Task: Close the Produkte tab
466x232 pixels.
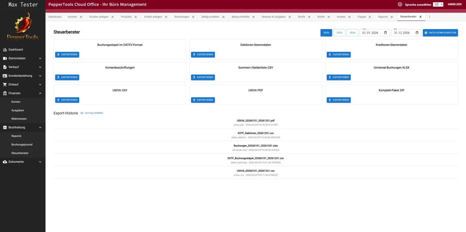Action: (x=136, y=17)
